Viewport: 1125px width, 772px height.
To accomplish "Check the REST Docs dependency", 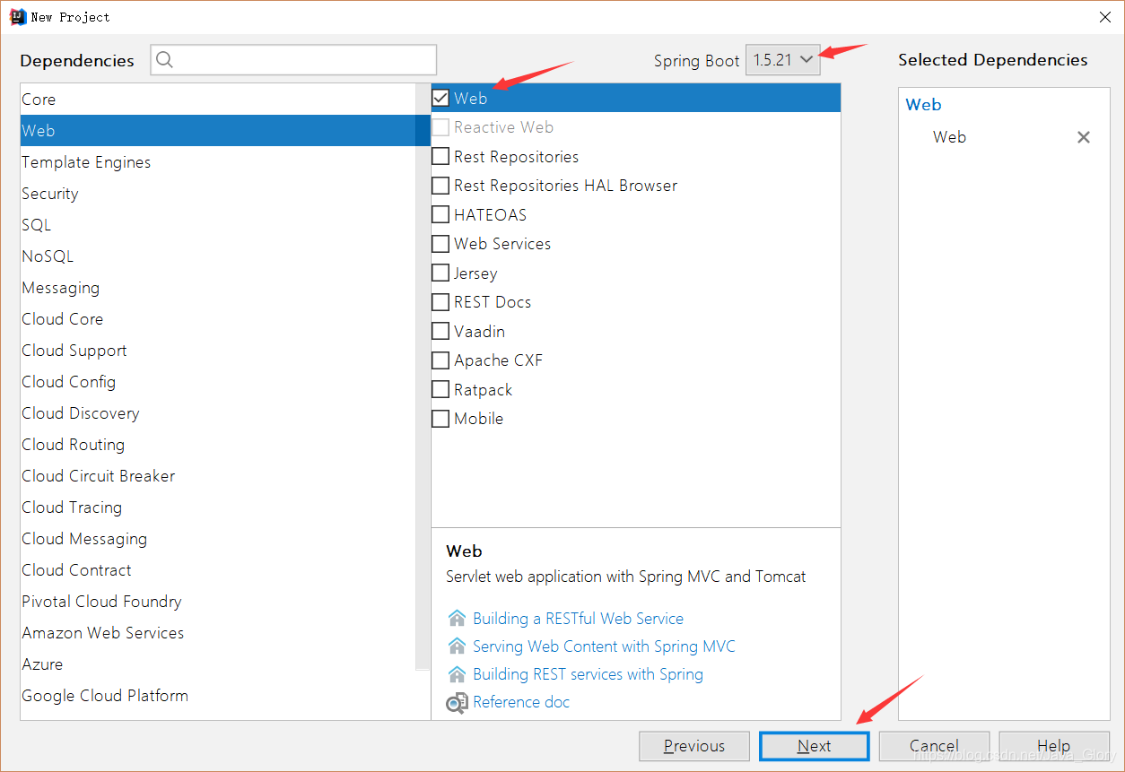I will (x=440, y=302).
